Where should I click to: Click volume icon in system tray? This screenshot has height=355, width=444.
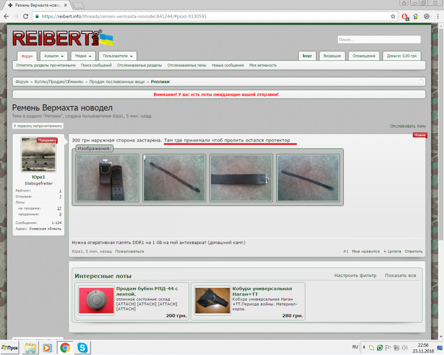tap(404, 348)
